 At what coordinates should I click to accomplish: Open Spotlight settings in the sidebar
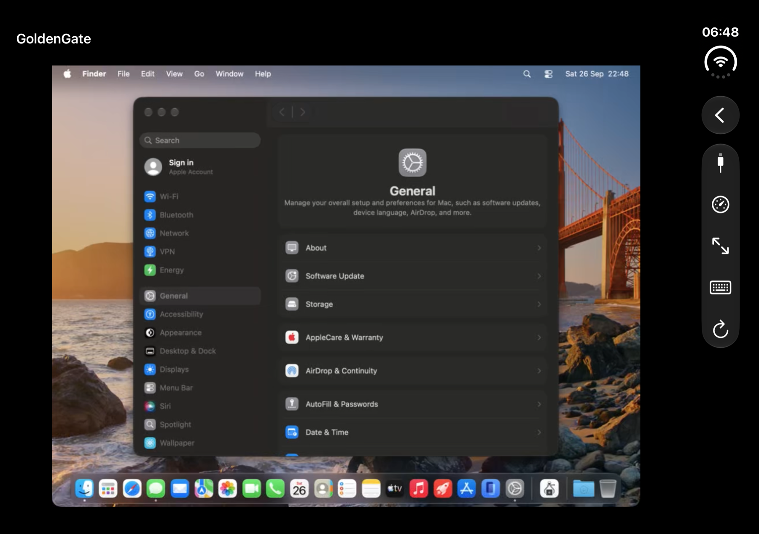(200, 424)
